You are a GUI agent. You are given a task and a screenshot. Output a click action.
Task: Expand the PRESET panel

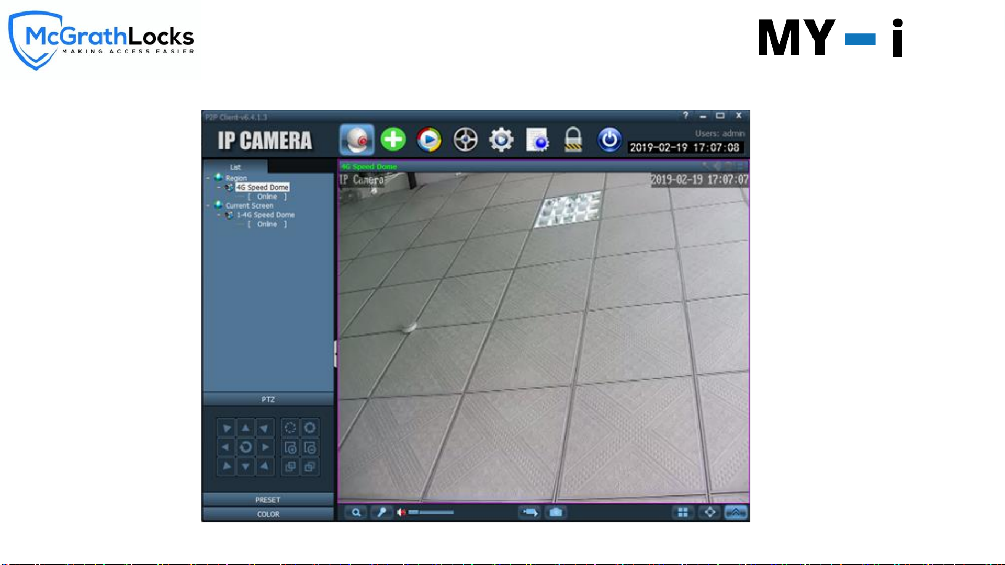coord(268,500)
